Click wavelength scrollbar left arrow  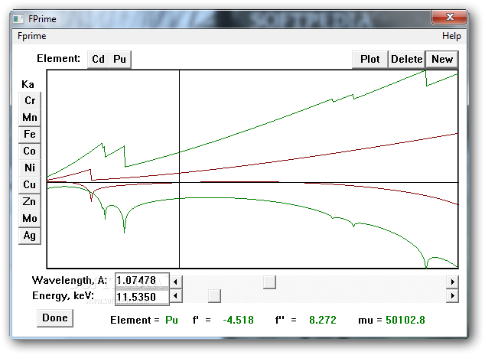(176, 282)
